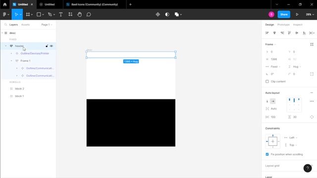This screenshot has width=317, height=178.
Task: Align top using the alignment icon
Action: pyautogui.click(x=289, y=33)
